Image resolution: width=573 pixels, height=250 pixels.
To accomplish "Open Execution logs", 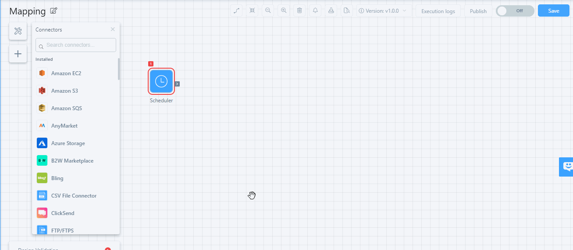I will pos(438,11).
